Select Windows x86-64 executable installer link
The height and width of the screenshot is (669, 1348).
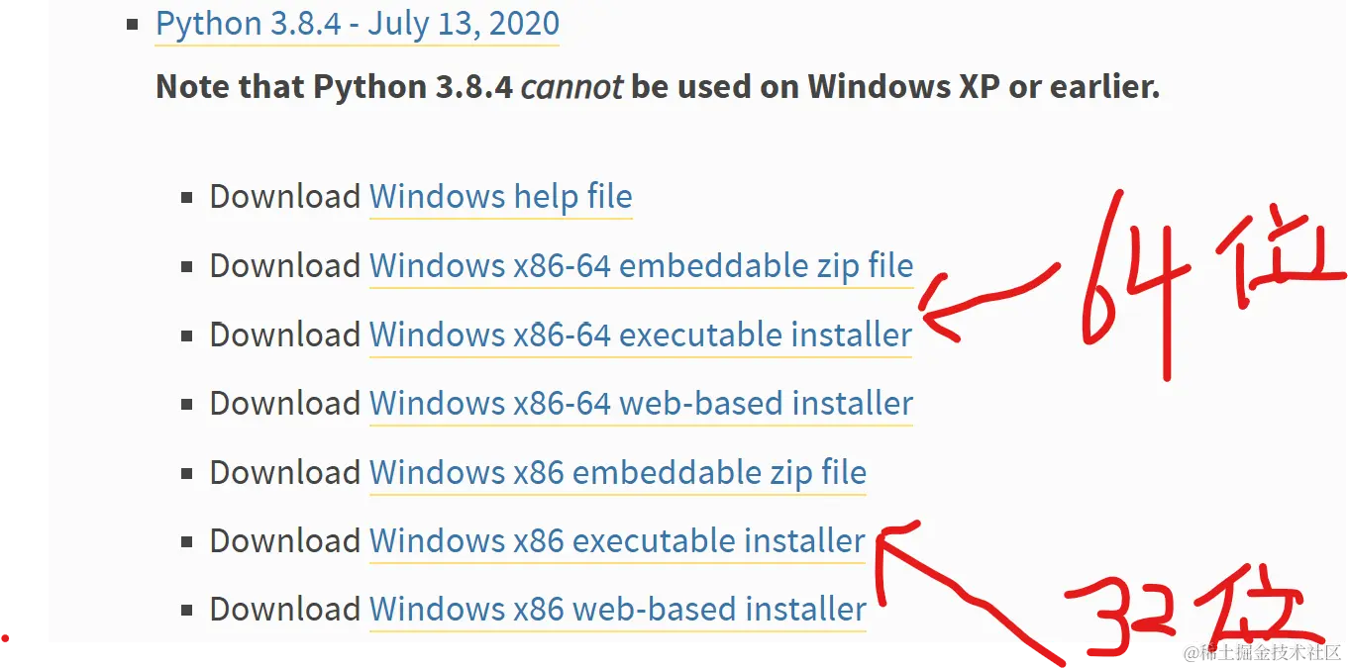[640, 335]
